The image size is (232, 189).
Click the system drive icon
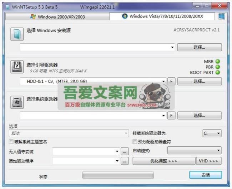pyautogui.click(x=17, y=102)
